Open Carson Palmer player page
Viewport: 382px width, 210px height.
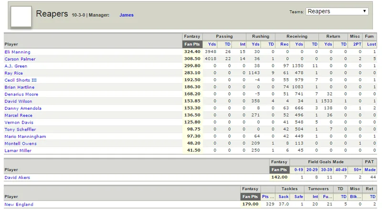coord(20,59)
